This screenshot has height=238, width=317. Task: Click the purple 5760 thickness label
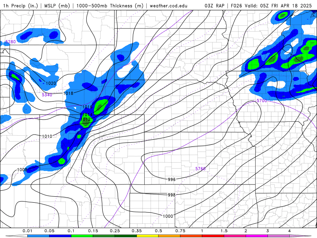(201, 169)
